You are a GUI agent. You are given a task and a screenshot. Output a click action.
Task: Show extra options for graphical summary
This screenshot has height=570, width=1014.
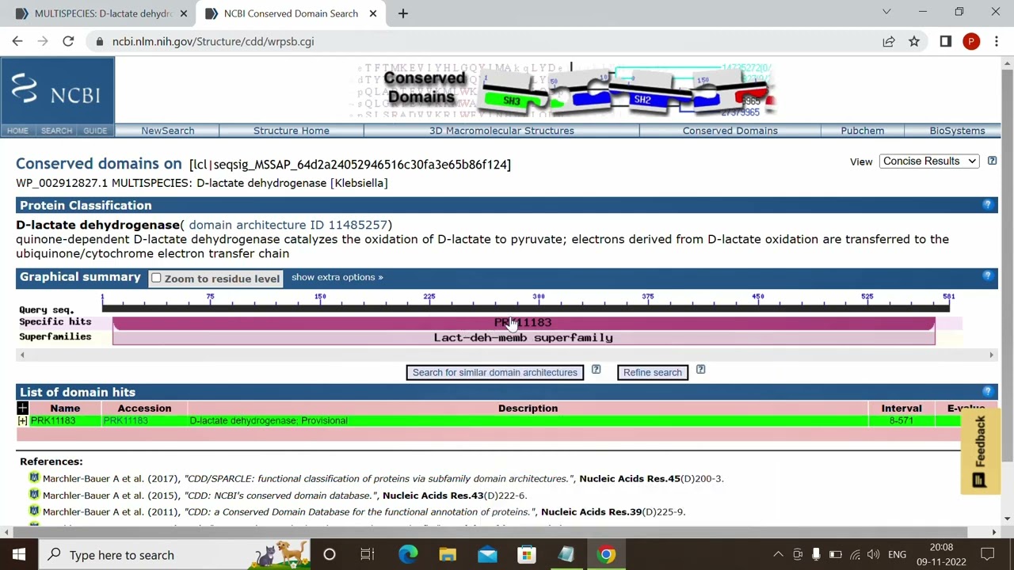point(337,277)
